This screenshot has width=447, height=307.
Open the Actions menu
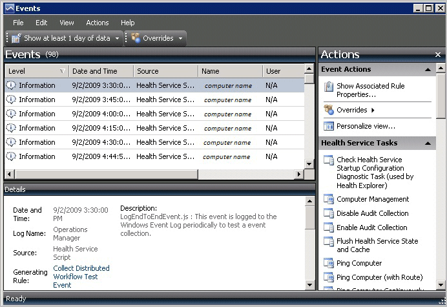click(x=98, y=23)
